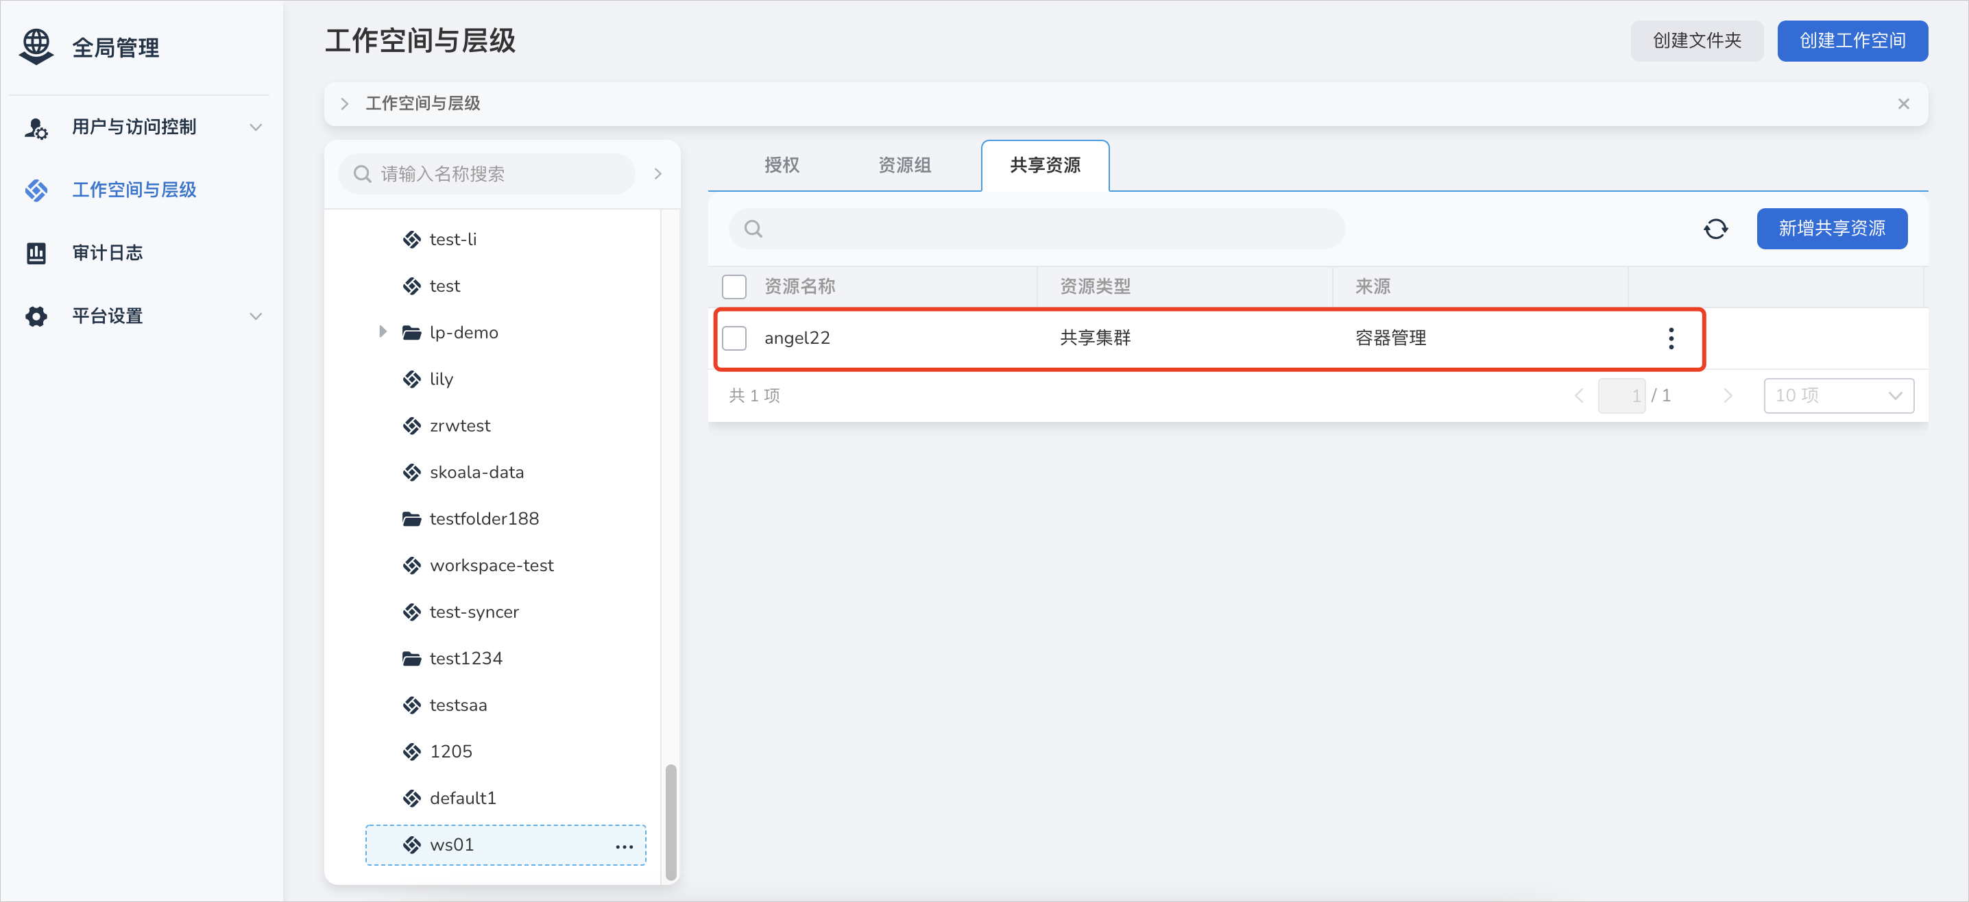Screen dimensions: 1969x902
Task: Open the 10 项 page size dropdown
Action: pos(1838,397)
